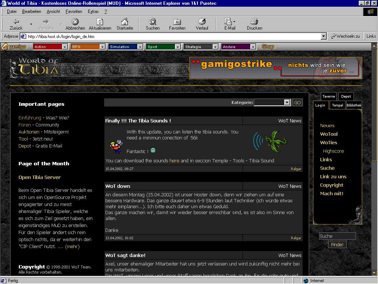Image resolution: width=378 pixels, height=284 pixels.
Task: Open the Action games dropdown
Action: (x=65, y=47)
